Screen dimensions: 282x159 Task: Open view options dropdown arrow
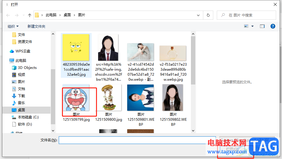[252, 26]
